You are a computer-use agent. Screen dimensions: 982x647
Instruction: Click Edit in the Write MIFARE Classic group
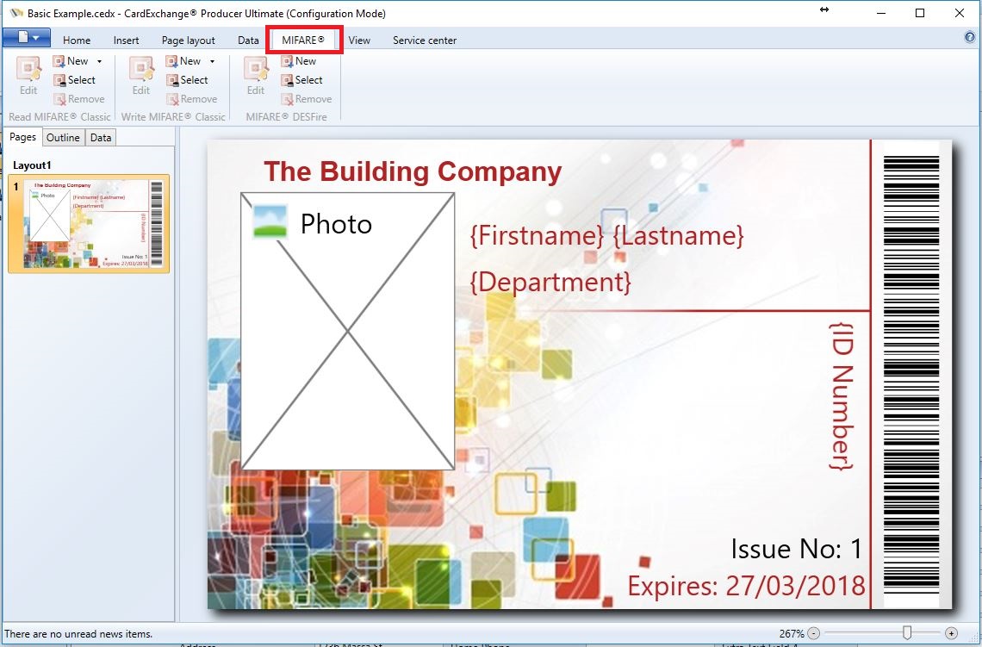click(x=141, y=76)
